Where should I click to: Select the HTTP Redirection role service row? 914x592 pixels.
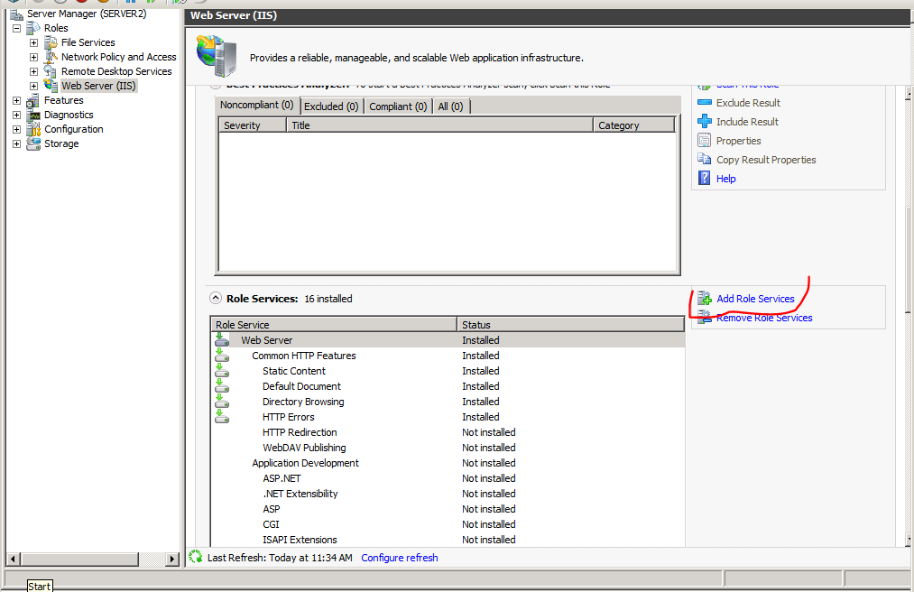point(448,432)
